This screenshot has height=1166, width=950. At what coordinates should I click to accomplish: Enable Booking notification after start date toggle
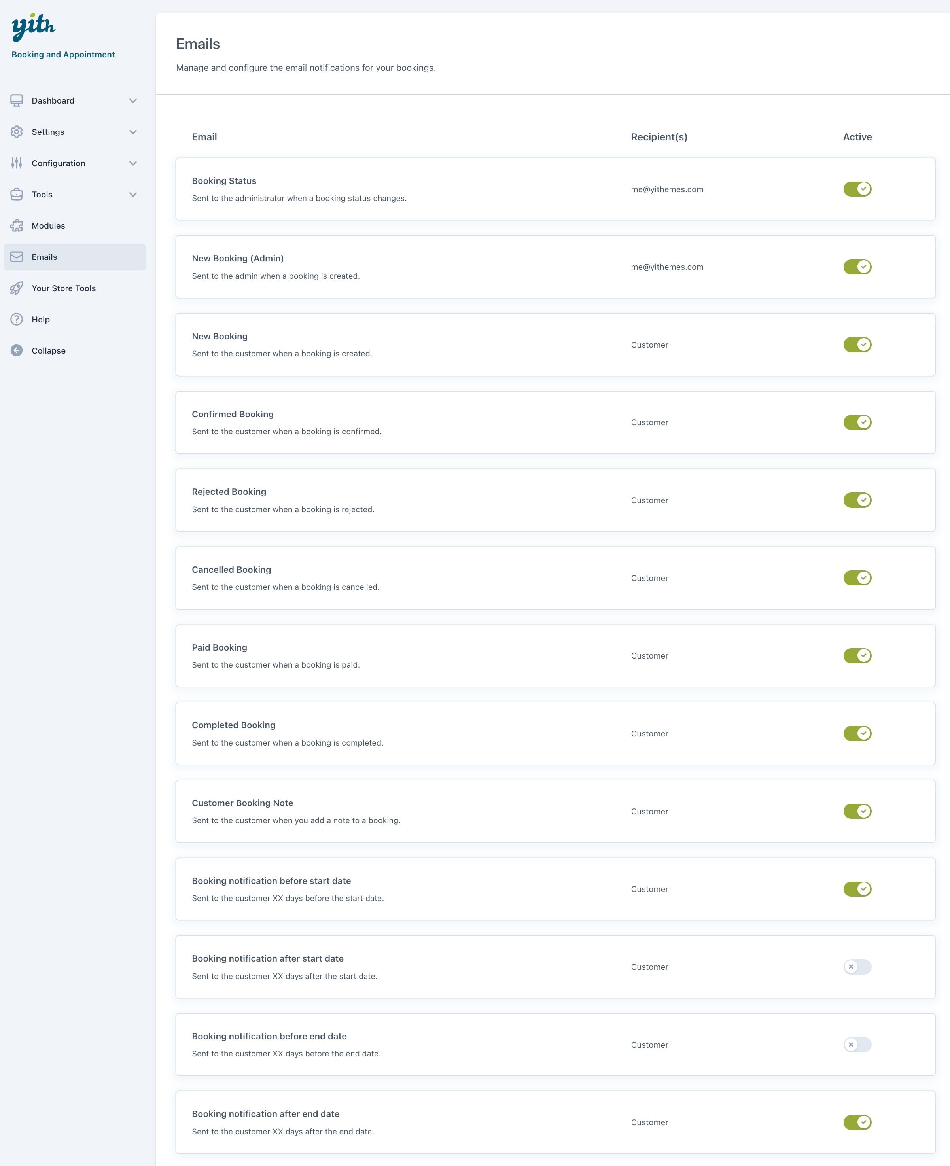[x=857, y=967]
